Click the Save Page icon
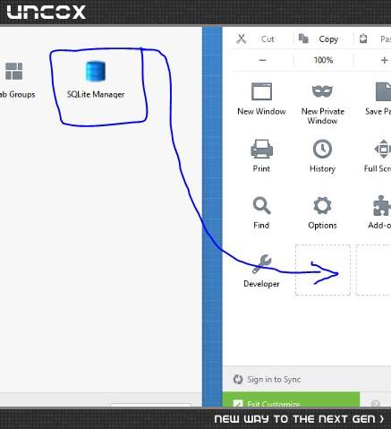Image resolution: width=391 pixels, height=429 pixels. (x=384, y=91)
